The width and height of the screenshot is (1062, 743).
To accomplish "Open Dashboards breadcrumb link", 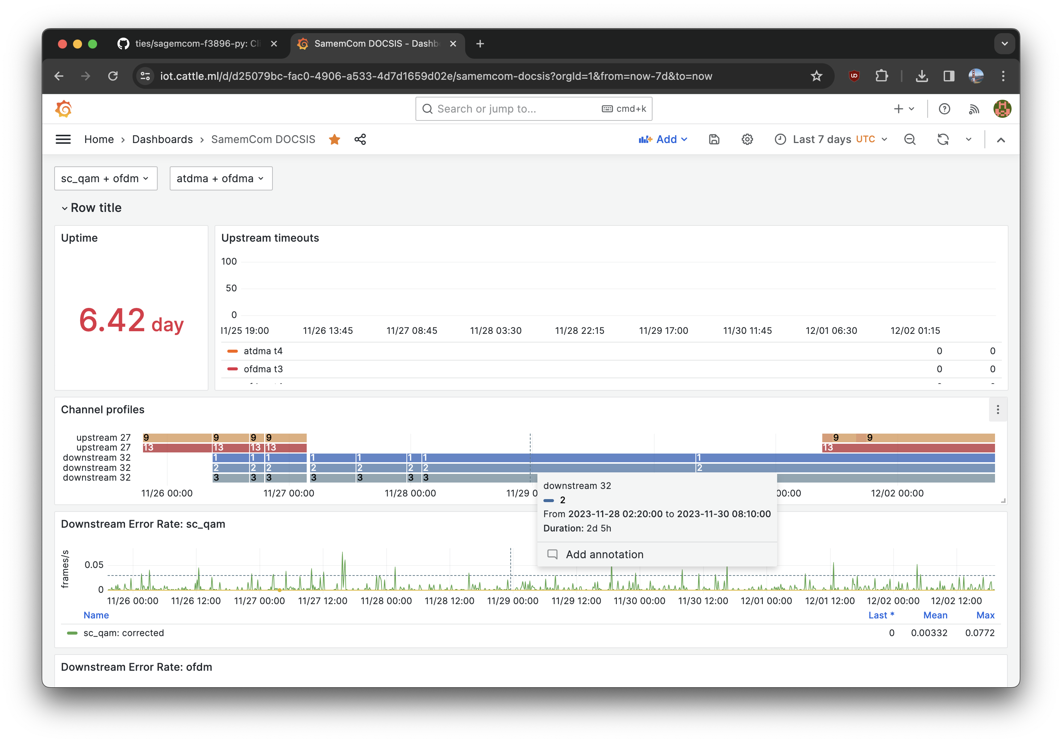I will [162, 139].
